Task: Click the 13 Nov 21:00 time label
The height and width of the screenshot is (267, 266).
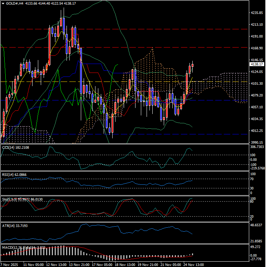Action: [80, 264]
